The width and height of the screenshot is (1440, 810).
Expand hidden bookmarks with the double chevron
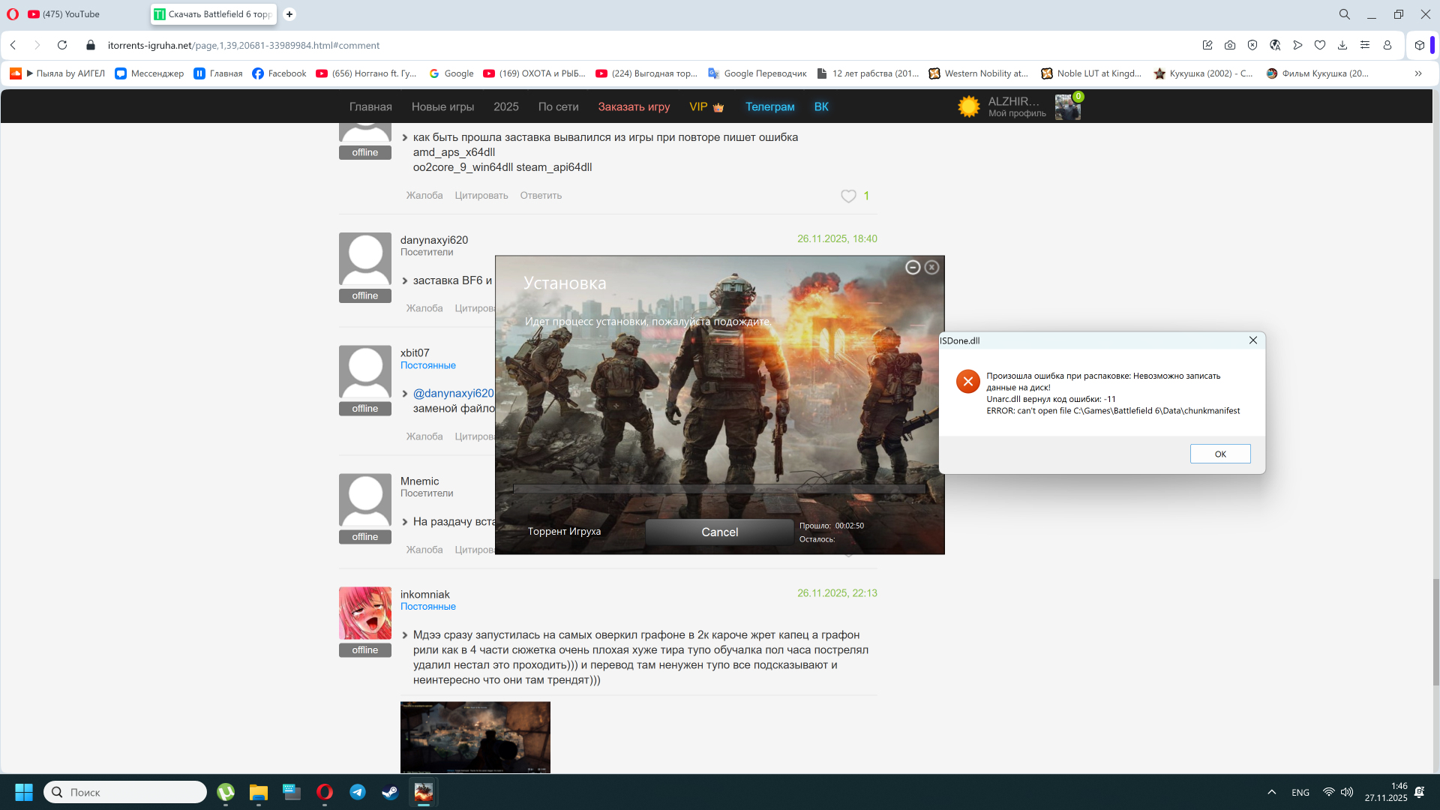[x=1418, y=73]
